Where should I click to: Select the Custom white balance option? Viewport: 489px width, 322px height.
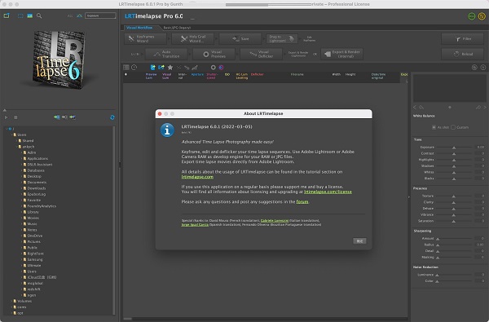click(x=453, y=127)
